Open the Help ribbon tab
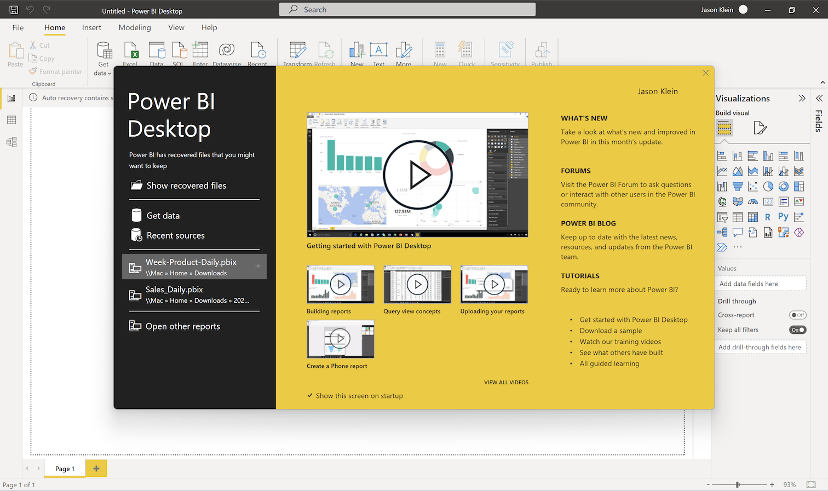The image size is (828, 491). 209,27
